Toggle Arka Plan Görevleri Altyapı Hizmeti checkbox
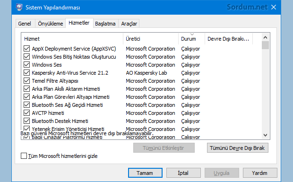Screen dimensions: 293x182 pyautogui.click(x=27, y=97)
